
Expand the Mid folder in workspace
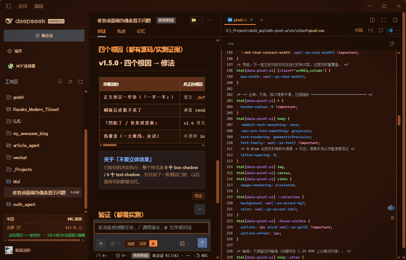coord(13,181)
